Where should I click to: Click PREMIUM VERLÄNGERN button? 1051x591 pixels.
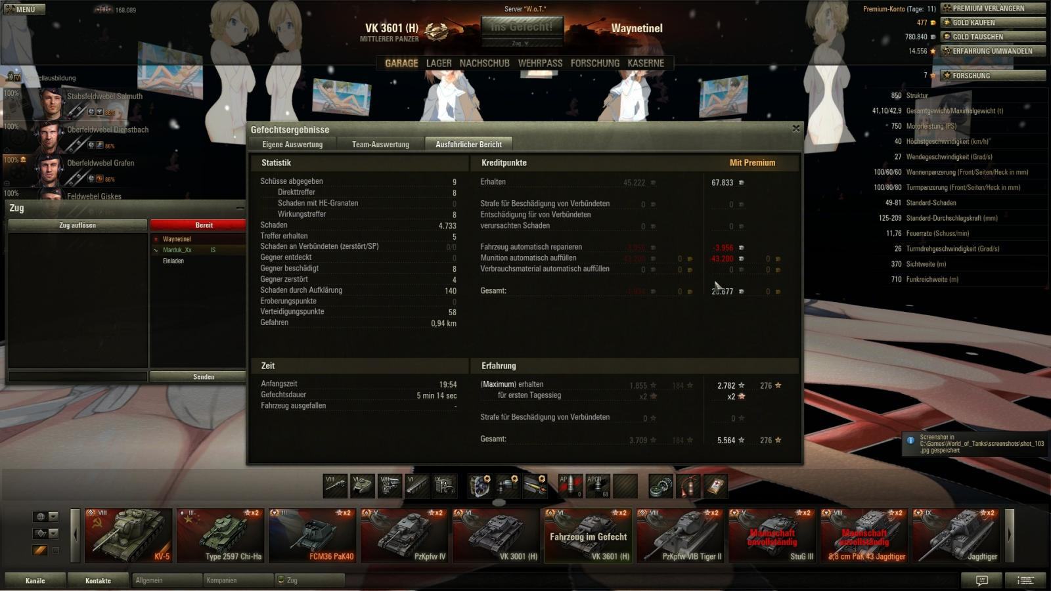[x=993, y=9]
